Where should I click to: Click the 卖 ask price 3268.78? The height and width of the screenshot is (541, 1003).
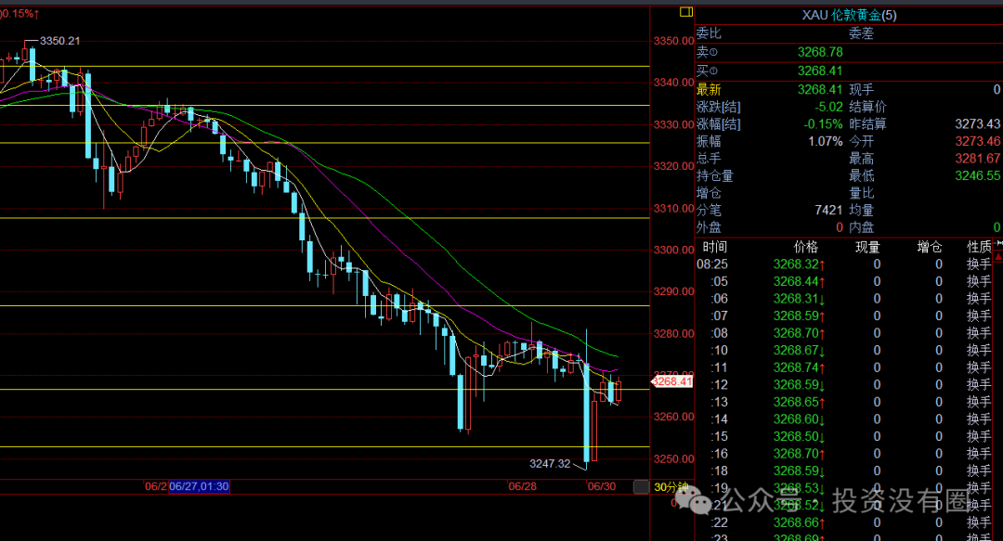820,53
